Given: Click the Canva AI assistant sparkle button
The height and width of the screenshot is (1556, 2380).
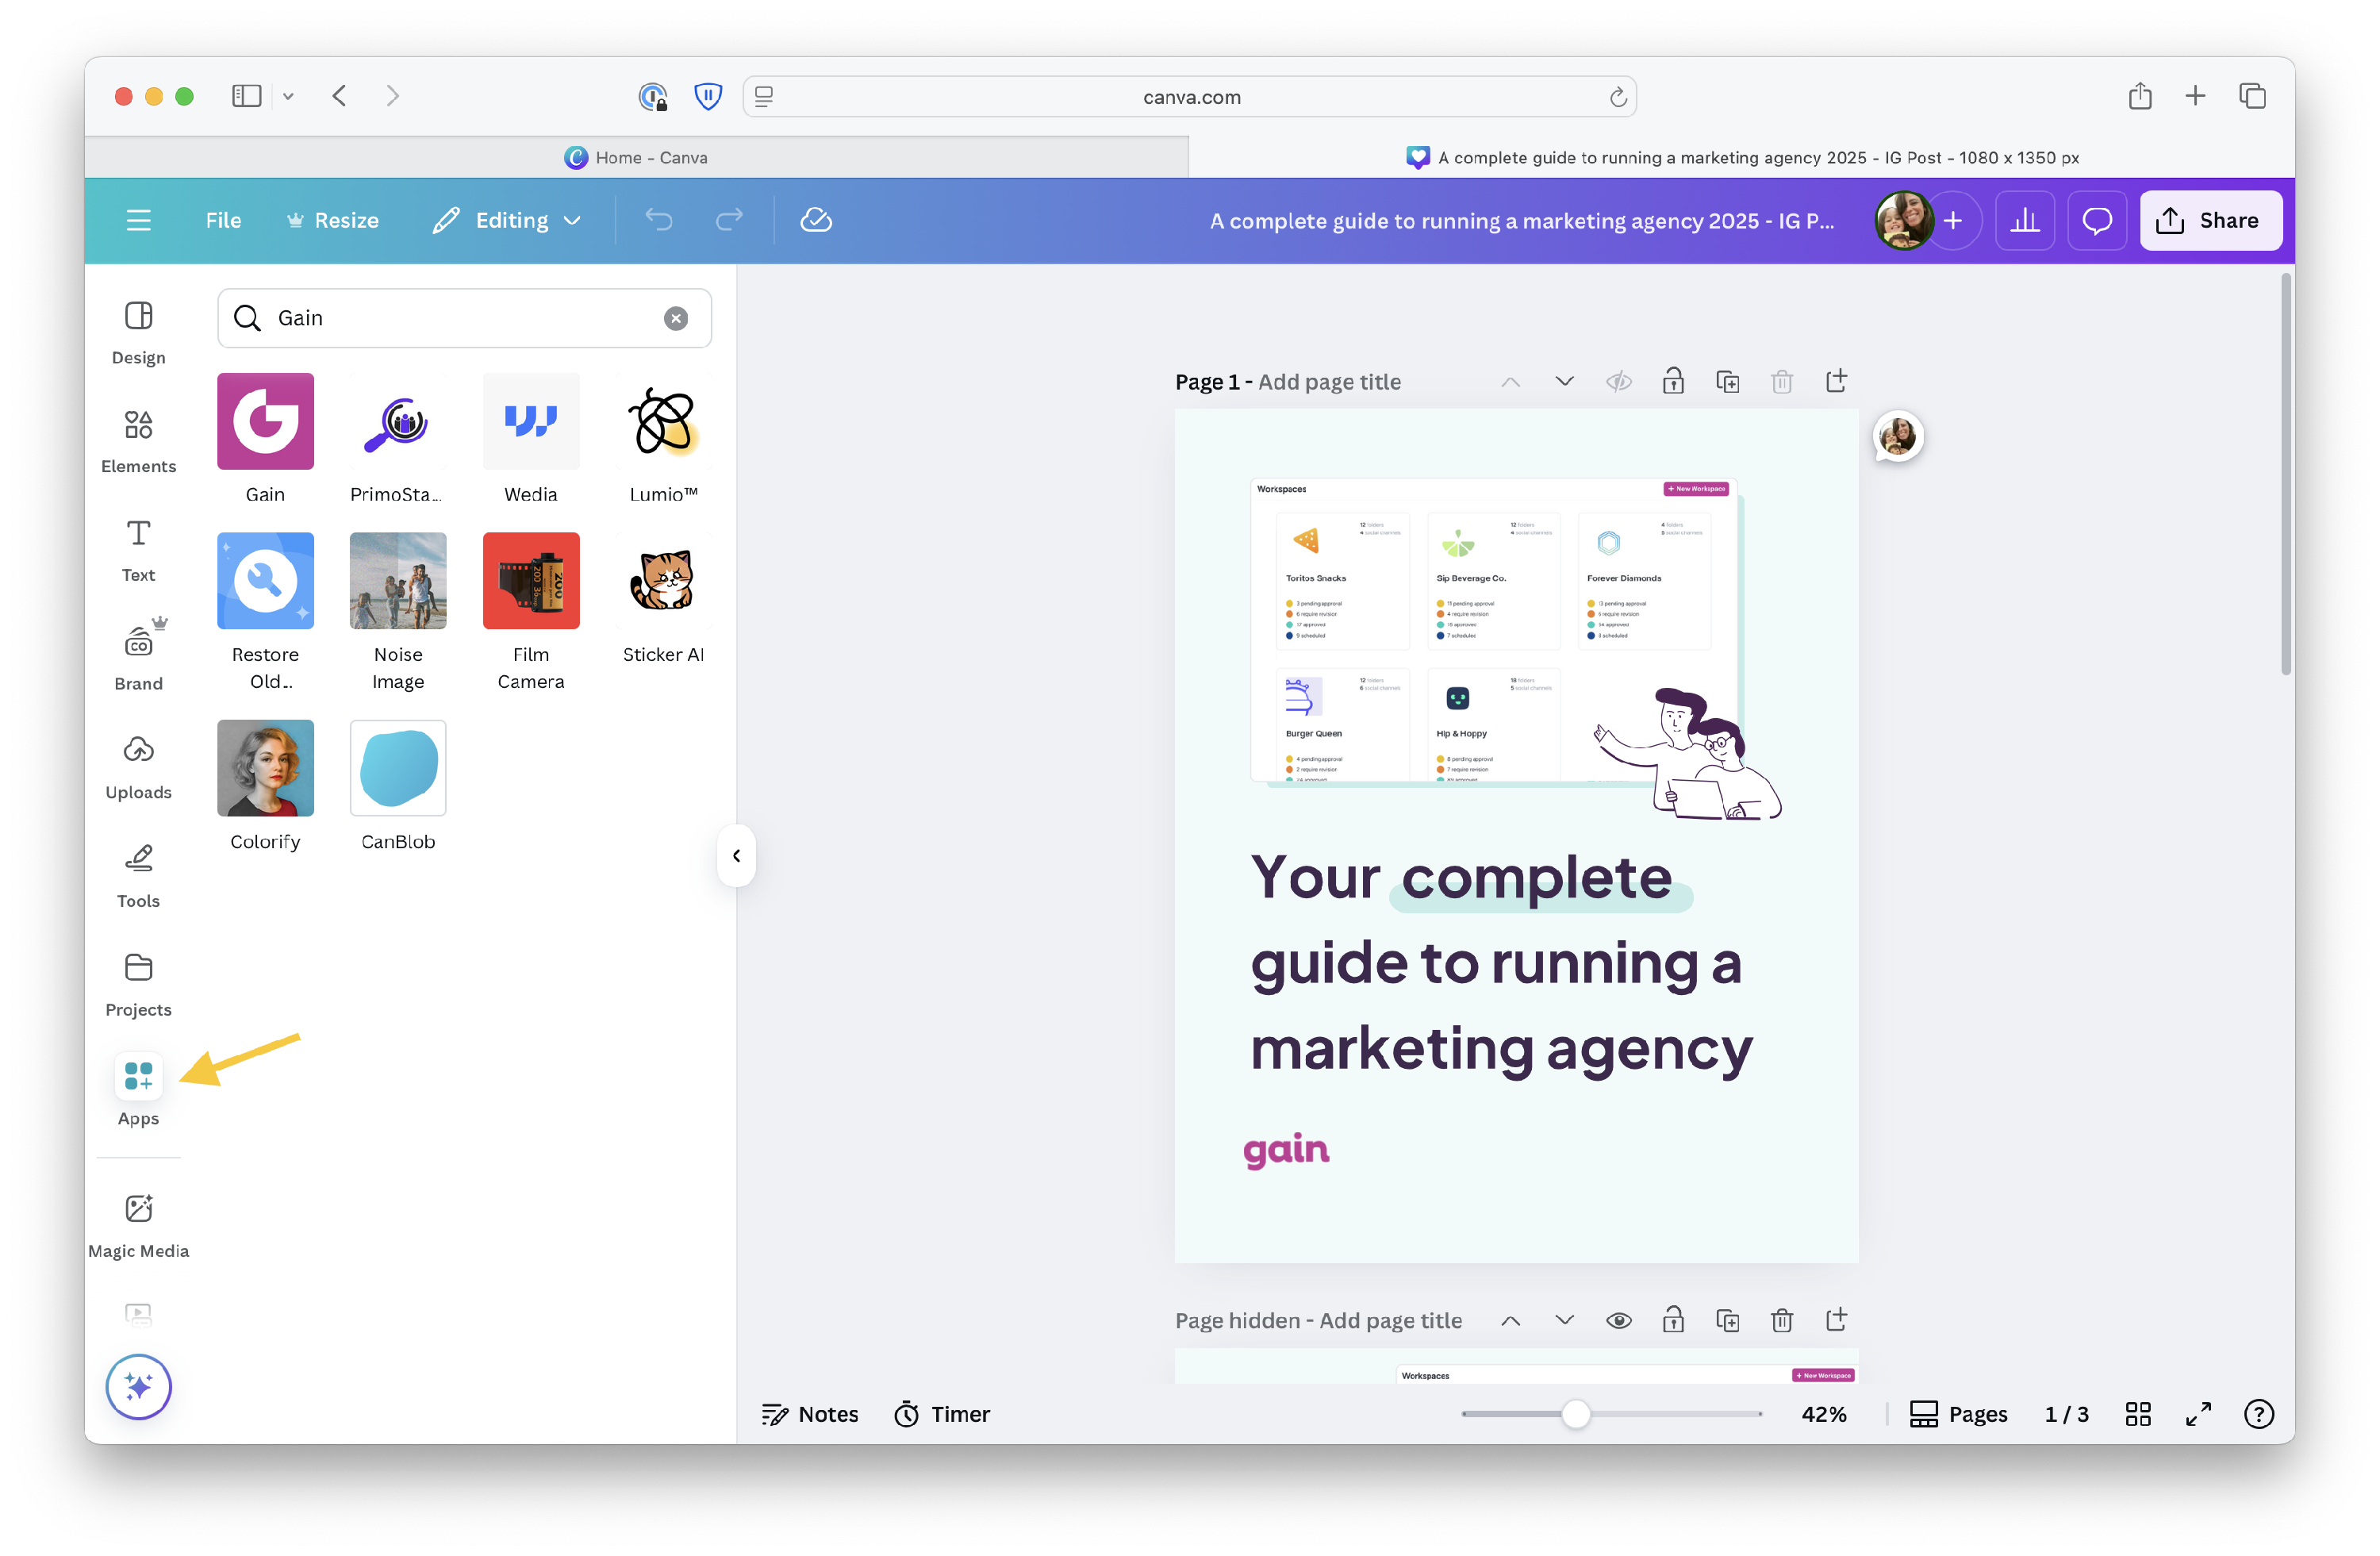Looking at the screenshot, I should [x=138, y=1386].
